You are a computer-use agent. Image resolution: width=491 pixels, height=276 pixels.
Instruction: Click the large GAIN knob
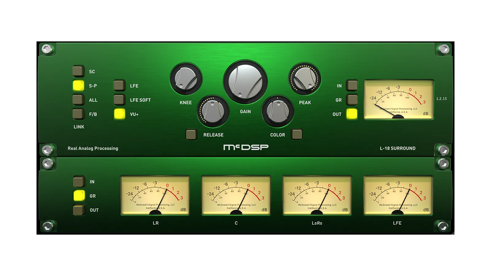(245, 82)
